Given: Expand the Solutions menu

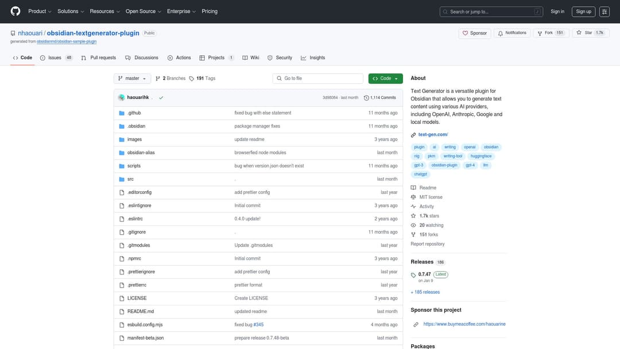Looking at the screenshot, I should point(71,11).
